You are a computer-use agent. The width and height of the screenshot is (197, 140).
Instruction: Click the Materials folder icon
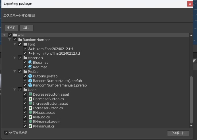point(25,58)
